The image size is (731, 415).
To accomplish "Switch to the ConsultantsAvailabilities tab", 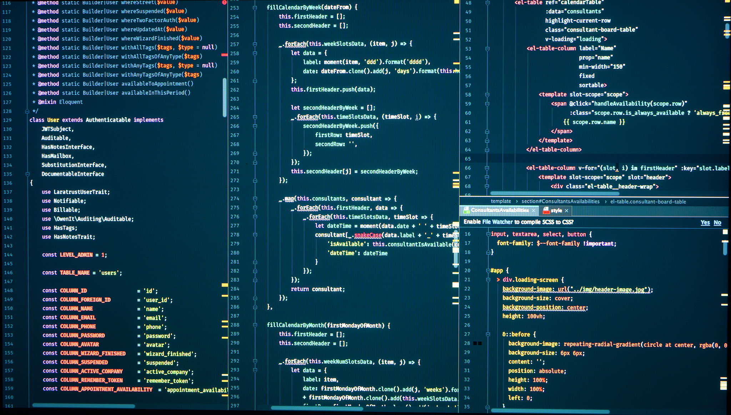I will tap(499, 211).
